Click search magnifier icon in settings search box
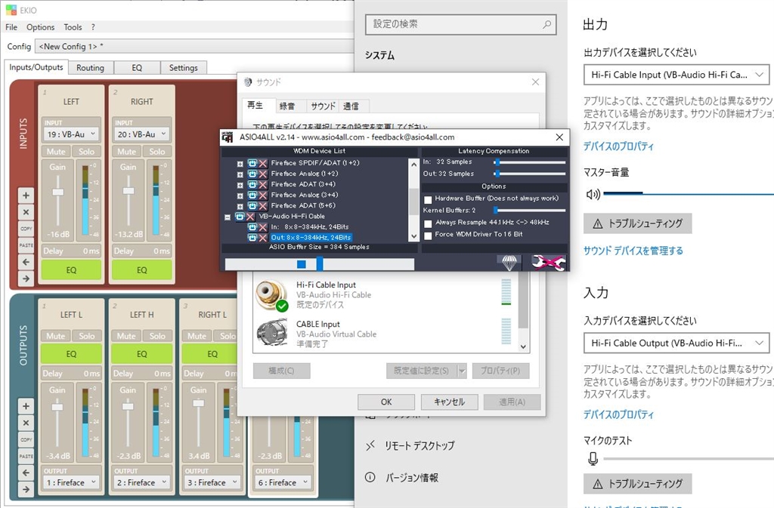774x508 pixels. click(546, 24)
